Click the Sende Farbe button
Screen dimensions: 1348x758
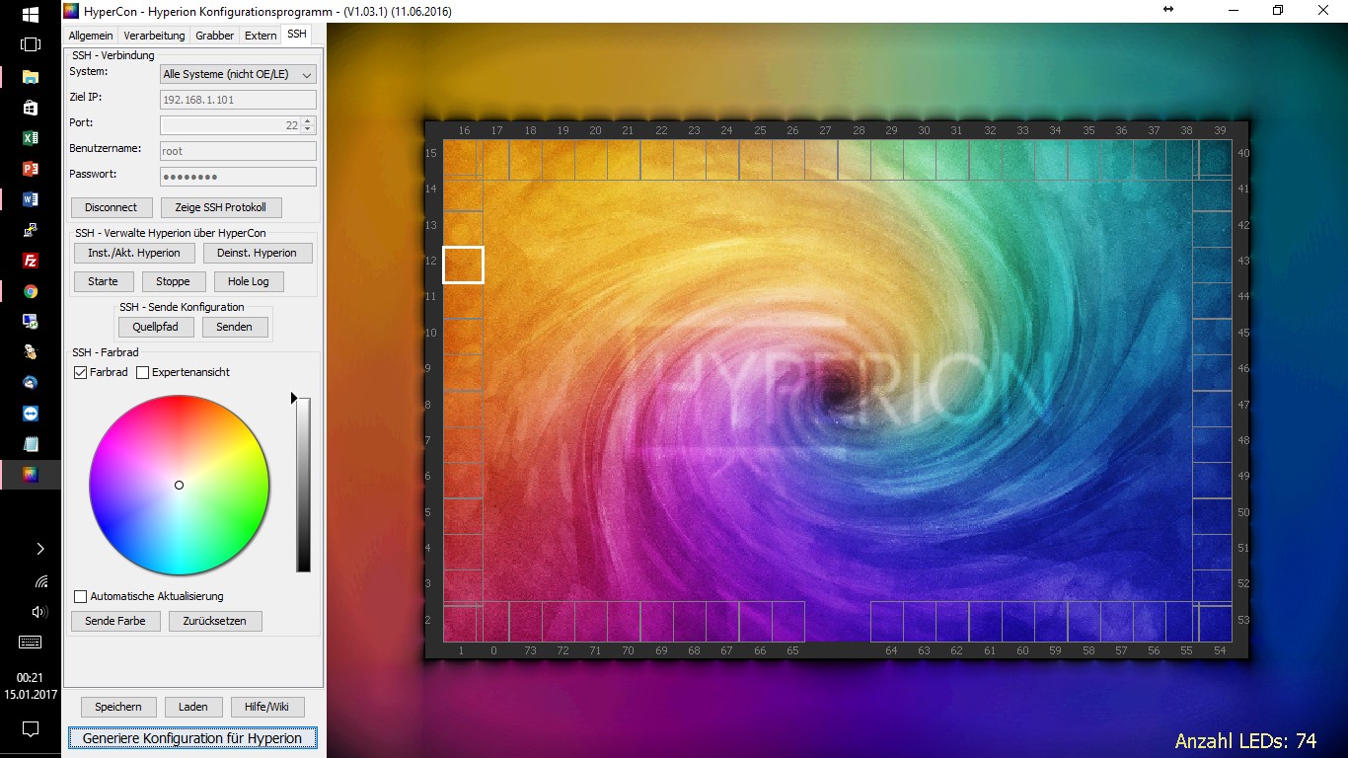pyautogui.click(x=115, y=621)
